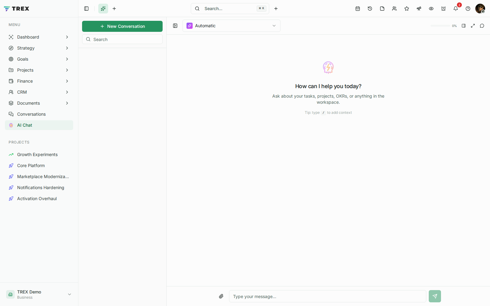
Task: Open Activation Overhaul project
Action: 39,199
